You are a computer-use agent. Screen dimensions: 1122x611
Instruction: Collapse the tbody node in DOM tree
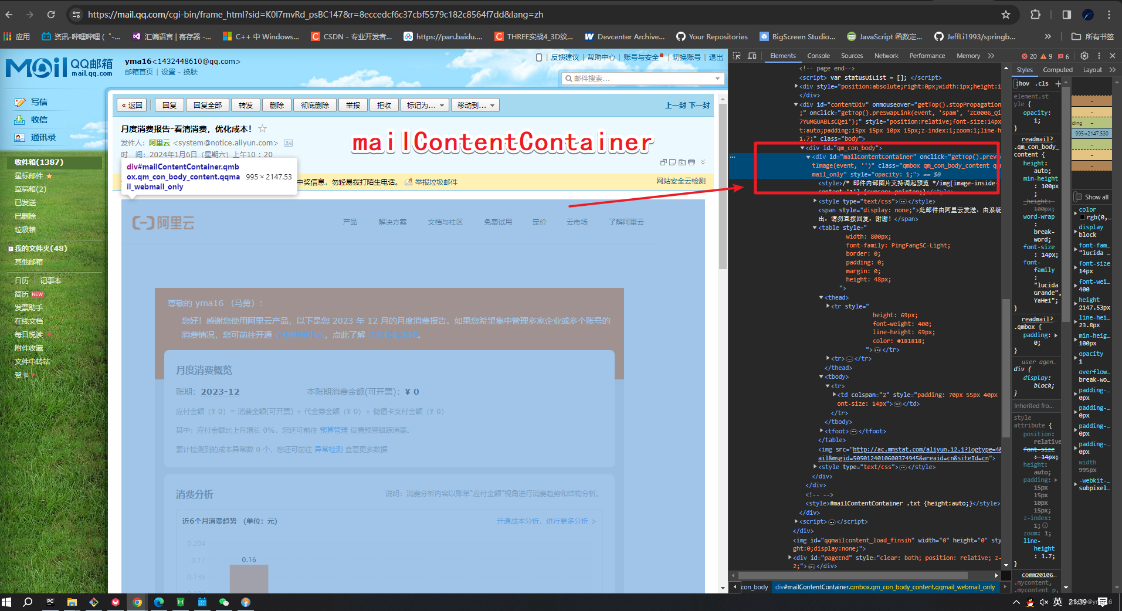pyautogui.click(x=821, y=377)
